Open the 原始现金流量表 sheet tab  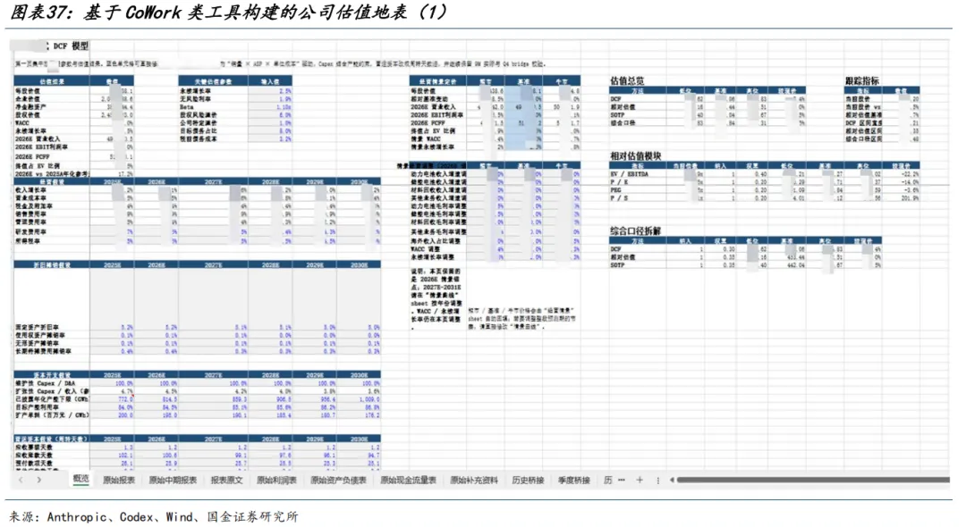coord(408,481)
